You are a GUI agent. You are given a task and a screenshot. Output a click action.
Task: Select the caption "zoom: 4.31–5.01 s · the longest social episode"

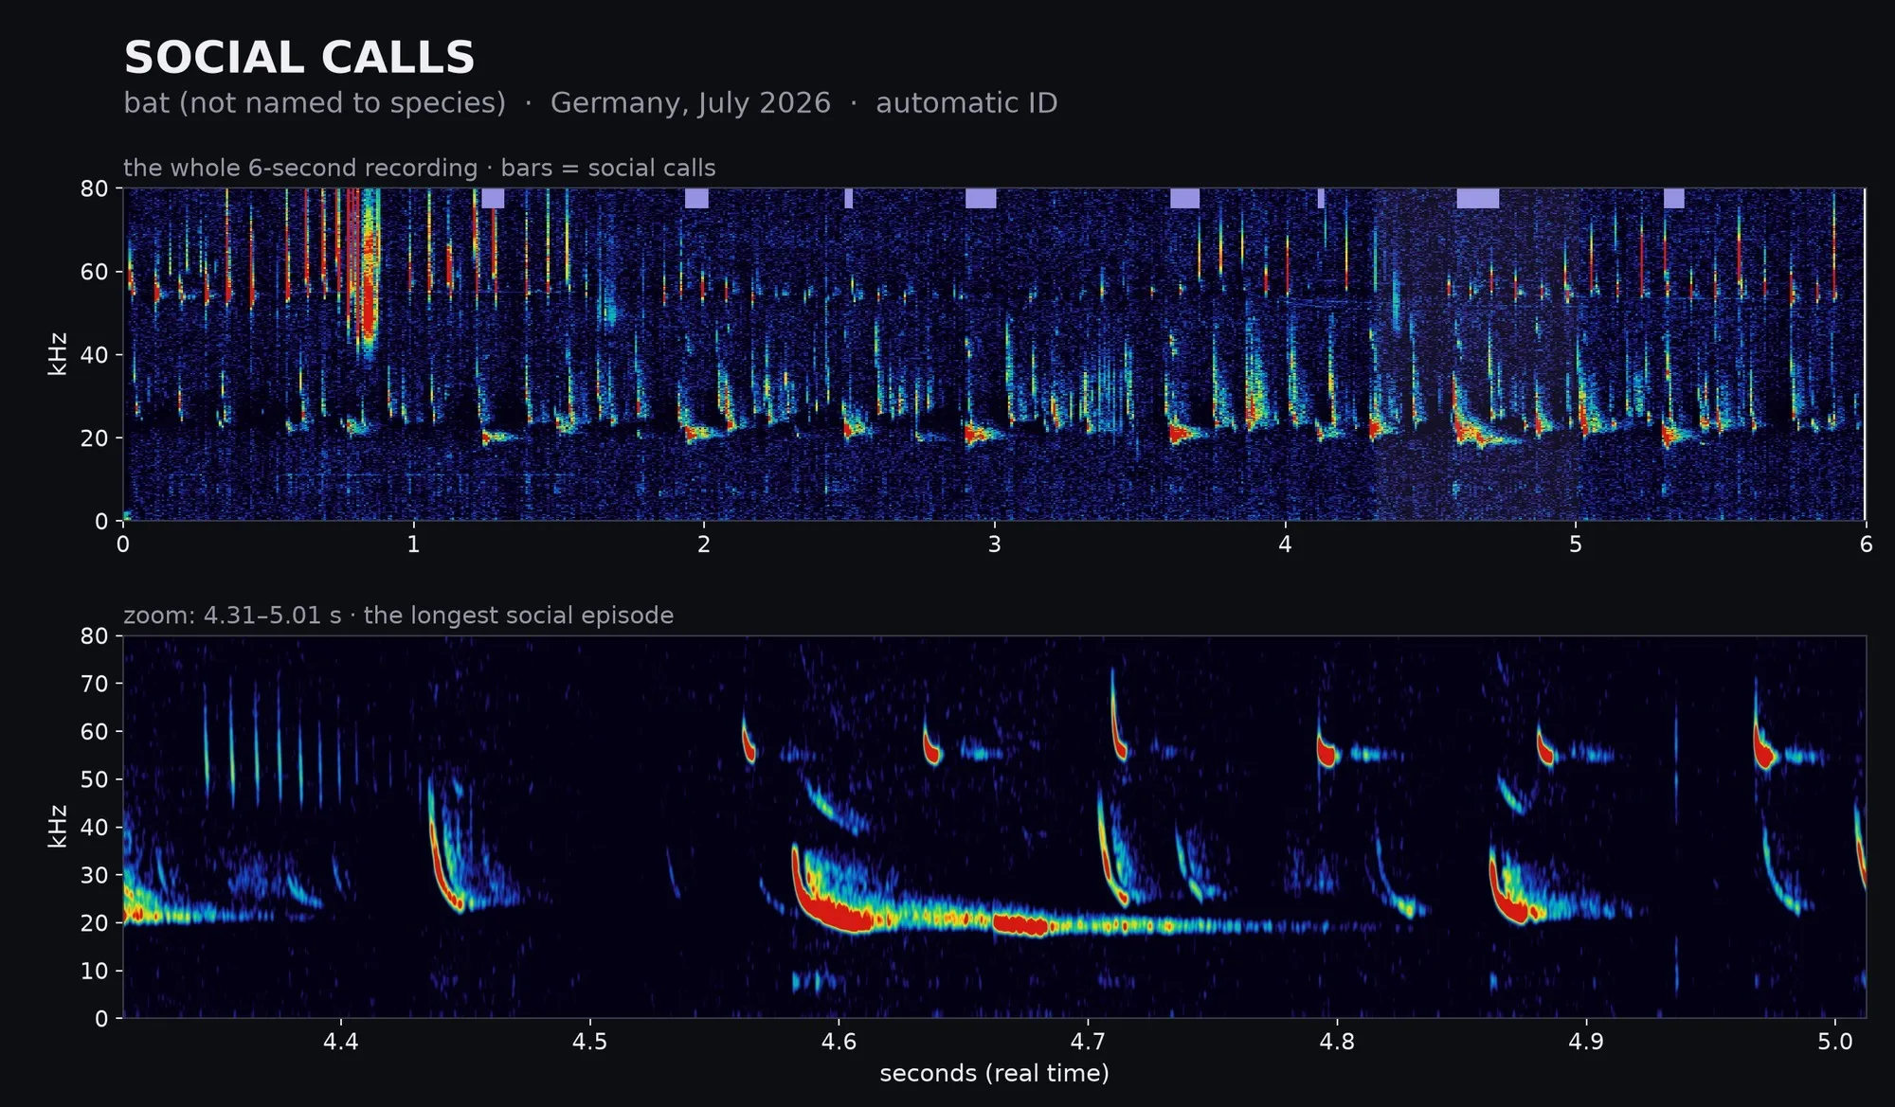click(399, 616)
